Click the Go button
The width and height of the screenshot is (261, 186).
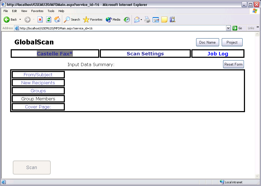(x=237, y=28)
